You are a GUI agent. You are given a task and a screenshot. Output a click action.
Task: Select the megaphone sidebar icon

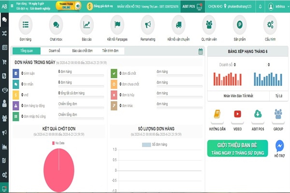(4, 132)
